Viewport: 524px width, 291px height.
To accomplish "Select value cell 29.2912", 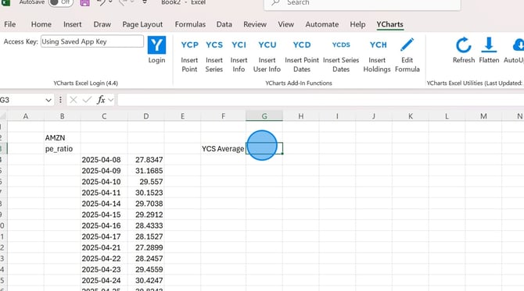I will point(145,215).
